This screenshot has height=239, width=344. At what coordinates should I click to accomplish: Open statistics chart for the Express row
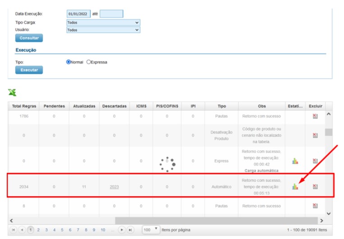(295, 161)
